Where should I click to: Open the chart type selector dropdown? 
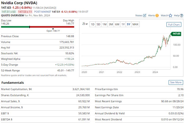[85, 24]
